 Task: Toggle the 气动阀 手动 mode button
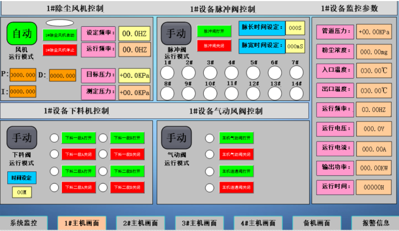(176, 138)
